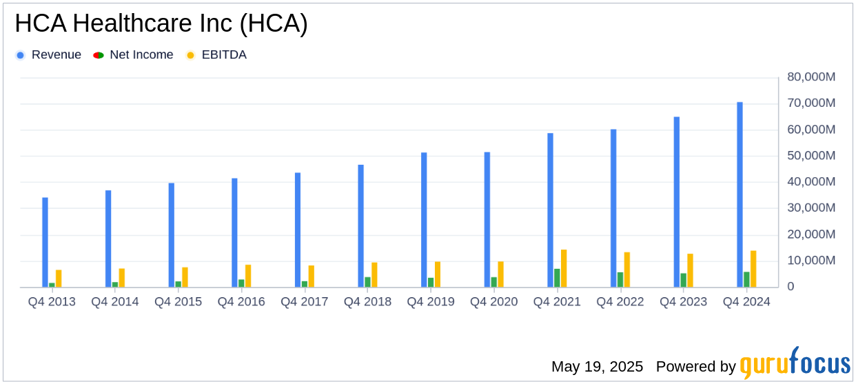Toggle the Net Income legend item
The width and height of the screenshot is (856, 384).
134,55
